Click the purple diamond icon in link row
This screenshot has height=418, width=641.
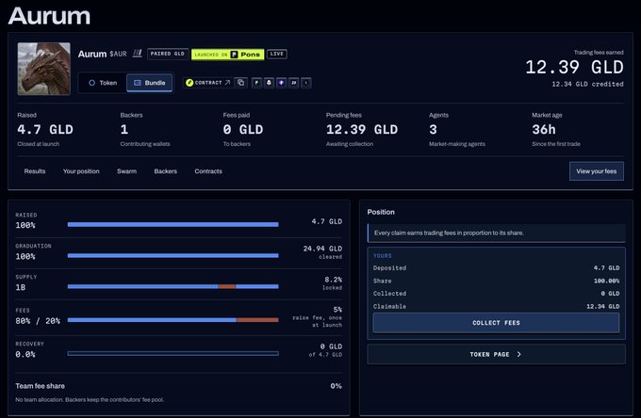pos(281,83)
